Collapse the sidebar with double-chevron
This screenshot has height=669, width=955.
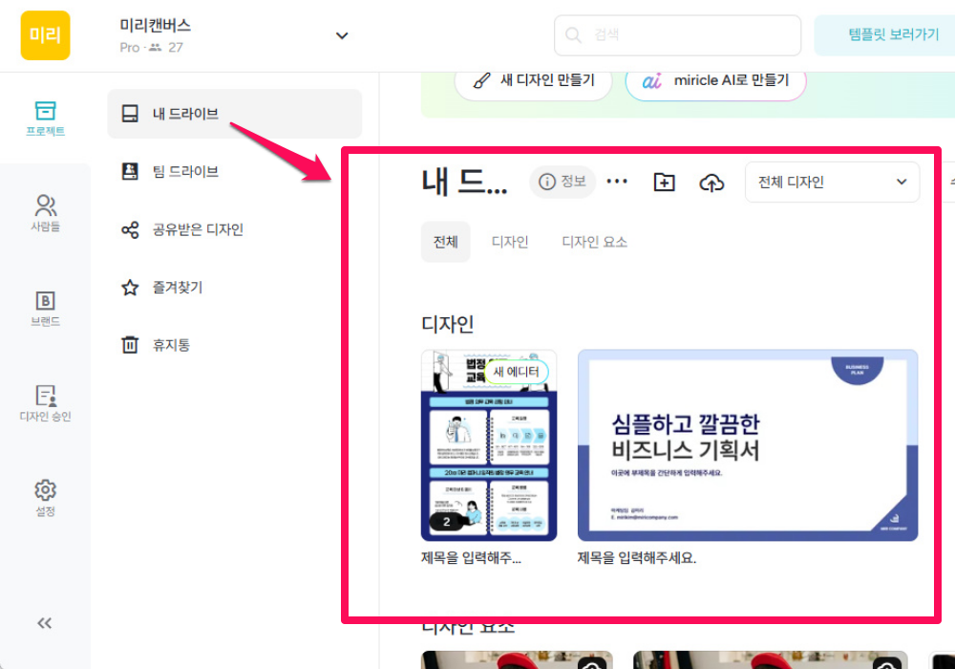[45, 623]
